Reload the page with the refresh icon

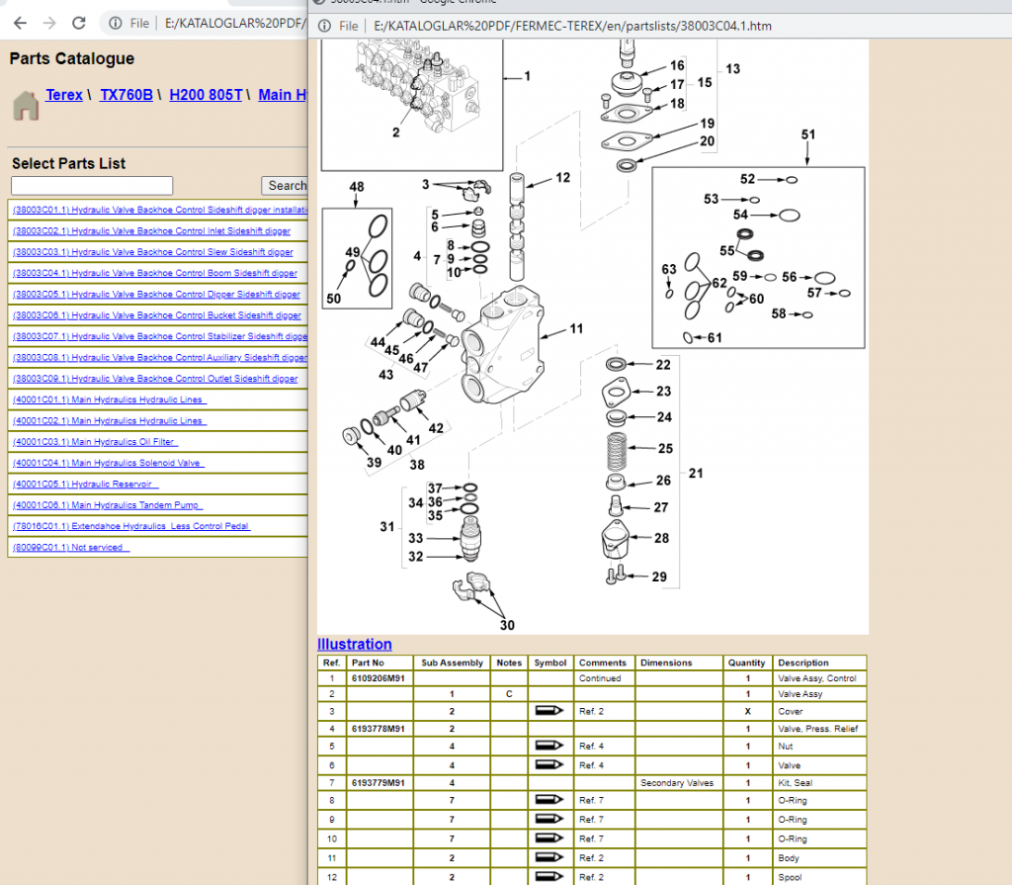[x=79, y=23]
